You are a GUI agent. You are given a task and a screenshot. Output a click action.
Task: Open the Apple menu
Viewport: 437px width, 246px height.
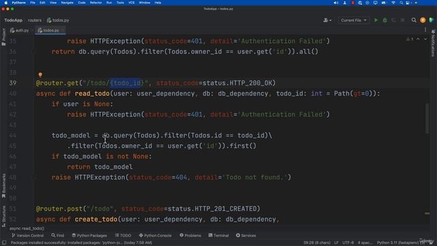pyautogui.click(x=5, y=3)
